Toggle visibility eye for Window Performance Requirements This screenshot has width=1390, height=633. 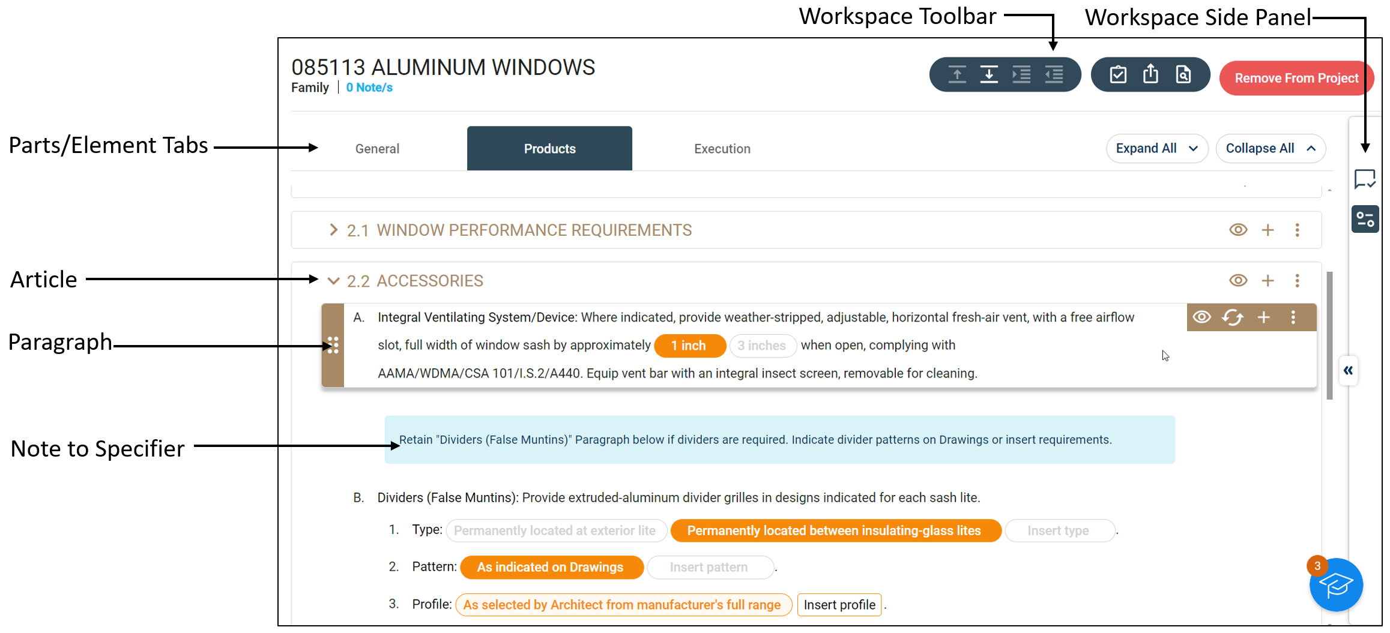[x=1238, y=230]
